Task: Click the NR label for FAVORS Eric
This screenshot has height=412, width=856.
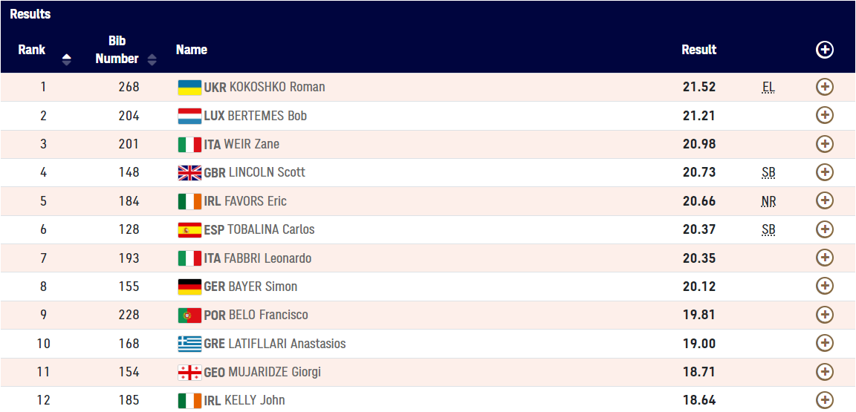Action: (x=768, y=202)
